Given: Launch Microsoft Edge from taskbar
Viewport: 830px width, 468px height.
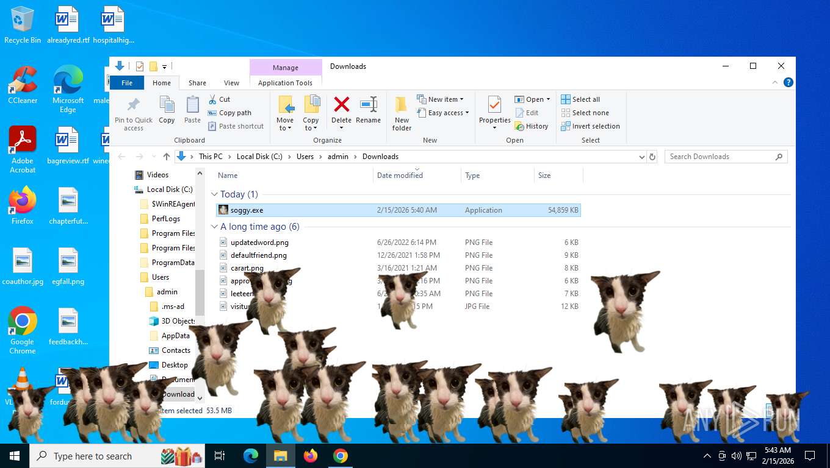Looking at the screenshot, I should pyautogui.click(x=251, y=456).
